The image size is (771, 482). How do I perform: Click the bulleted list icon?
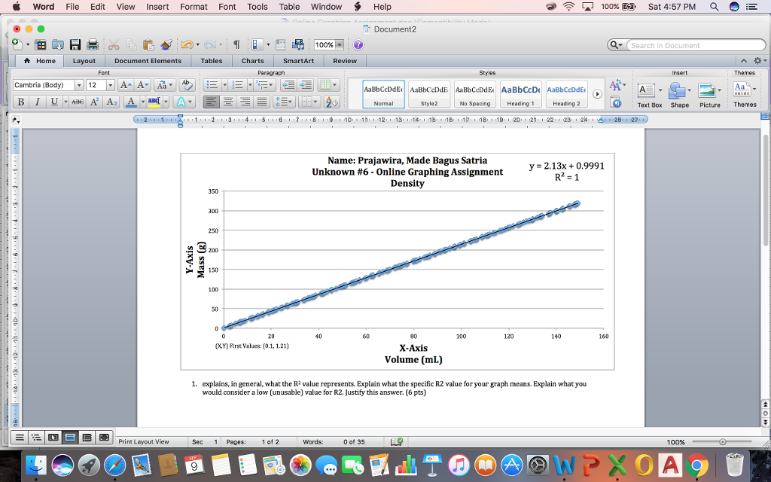pos(213,85)
